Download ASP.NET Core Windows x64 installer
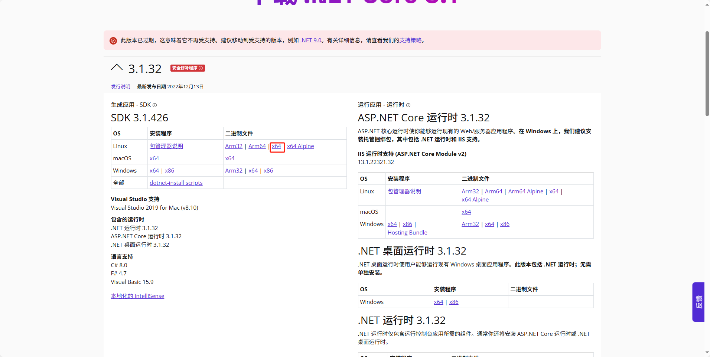 (x=392, y=224)
